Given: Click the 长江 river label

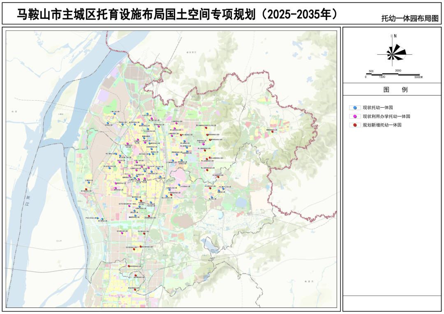Looking at the screenshot, I should [27, 201].
